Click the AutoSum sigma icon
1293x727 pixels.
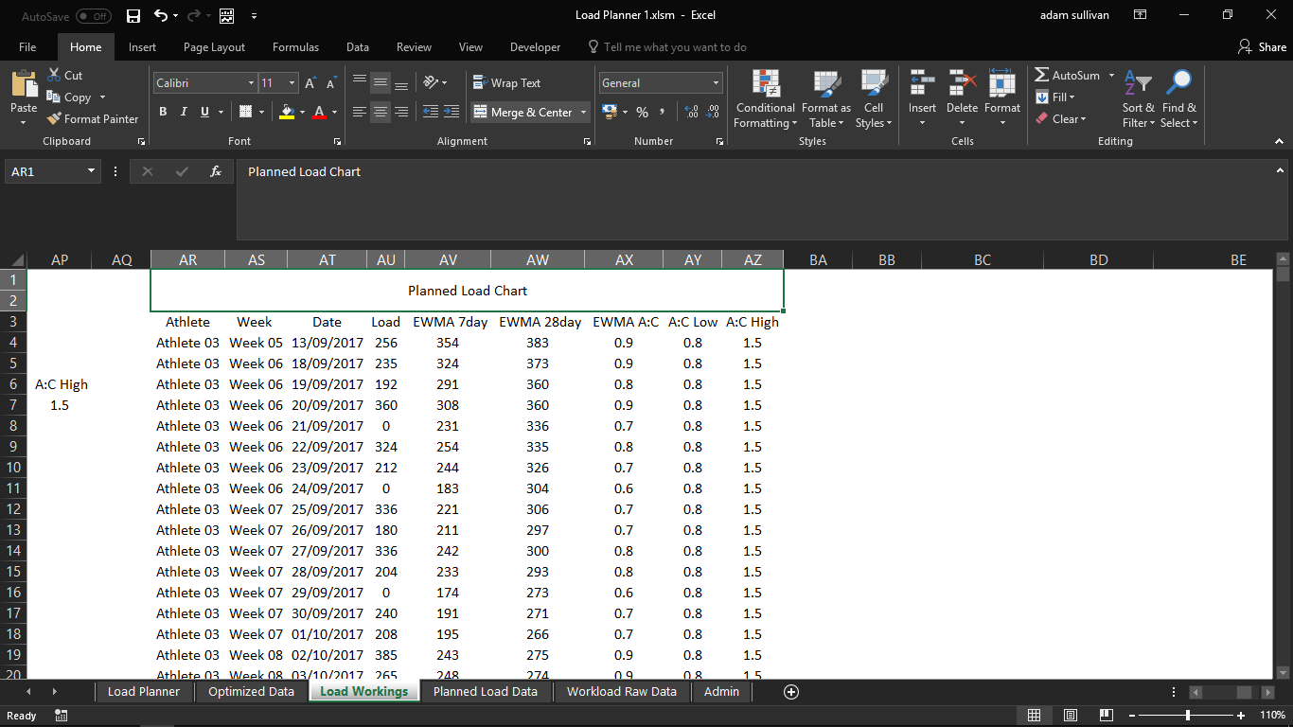[x=1041, y=76]
